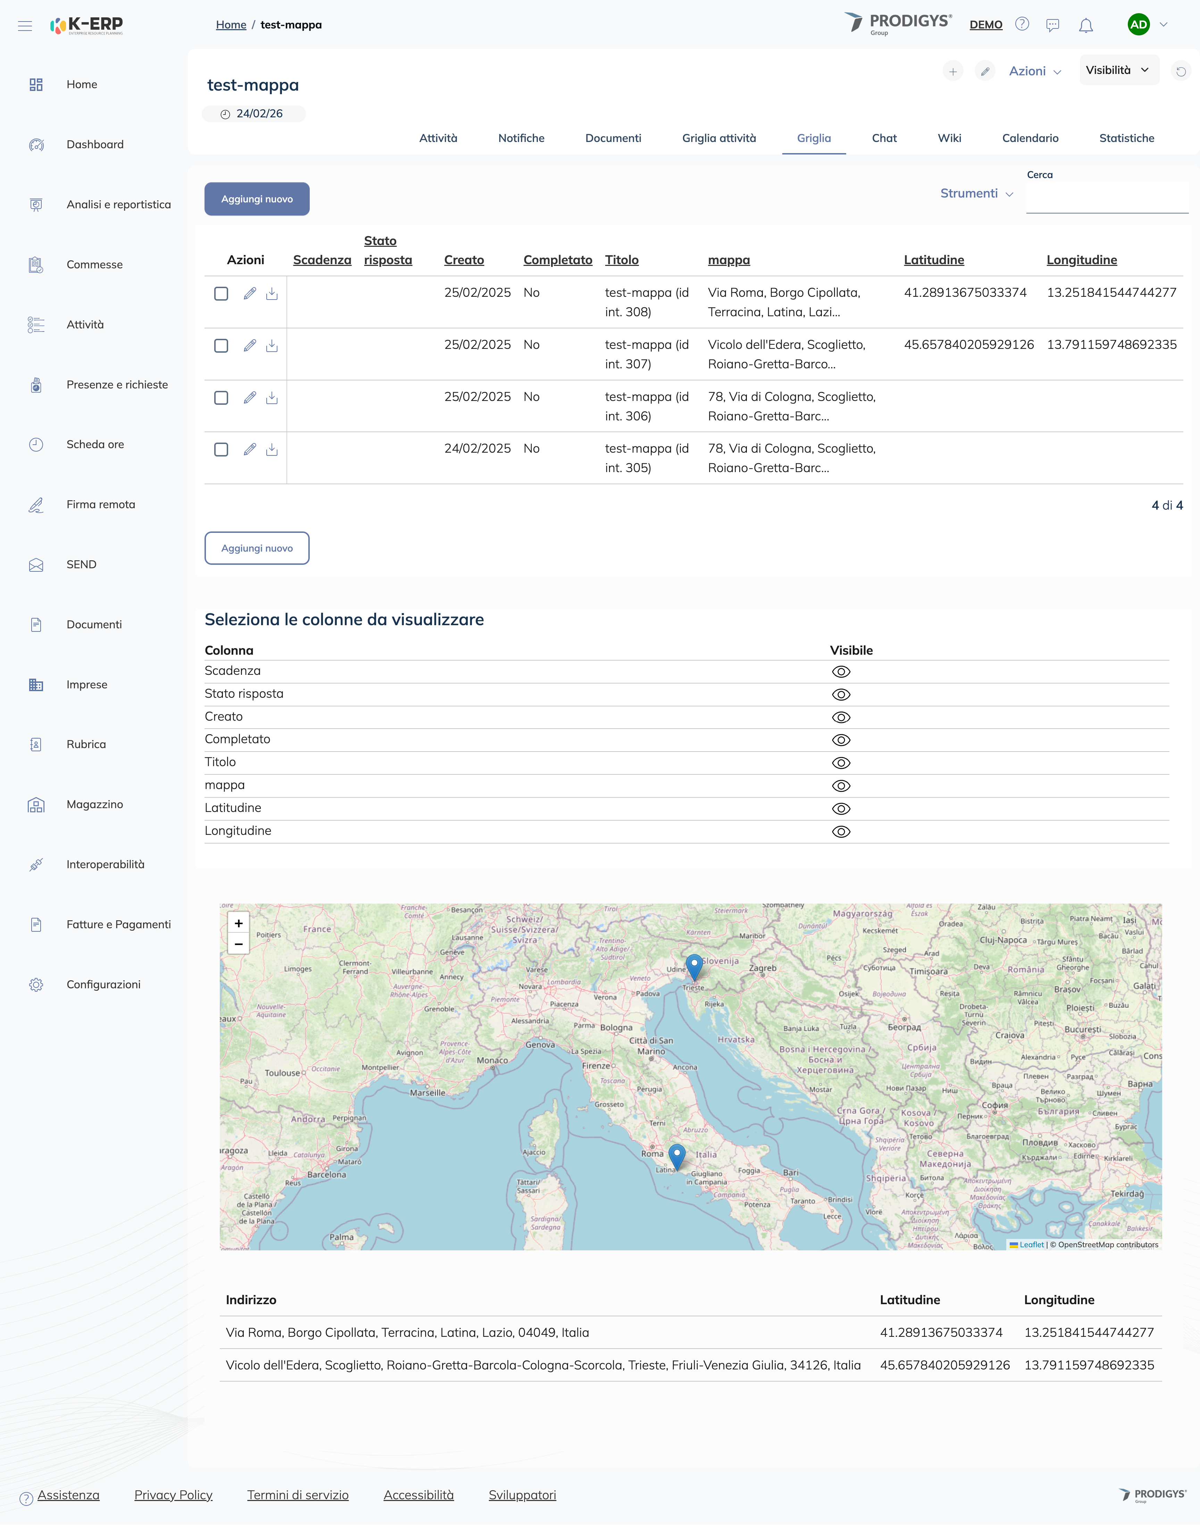Check the checkbox for row int. 308
Image resolution: width=1200 pixels, height=1526 pixels.
pos(220,294)
